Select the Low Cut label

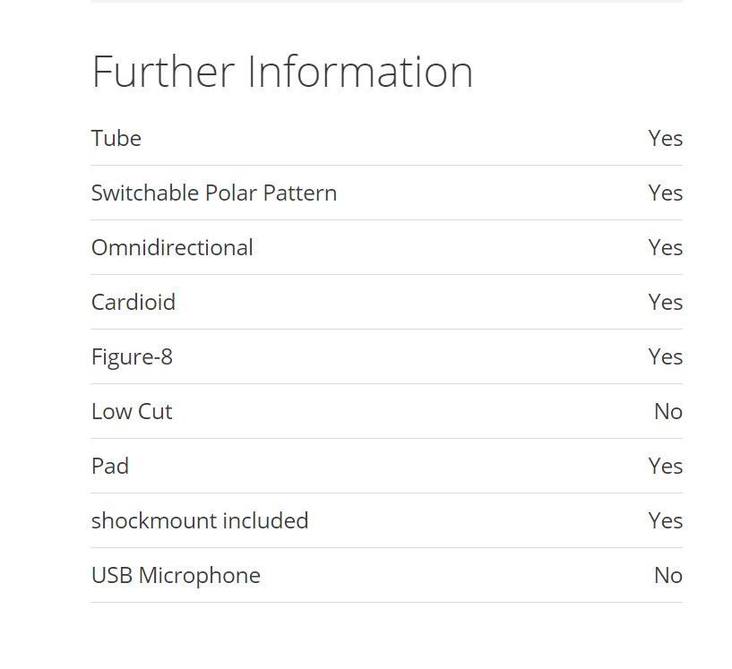click(132, 411)
